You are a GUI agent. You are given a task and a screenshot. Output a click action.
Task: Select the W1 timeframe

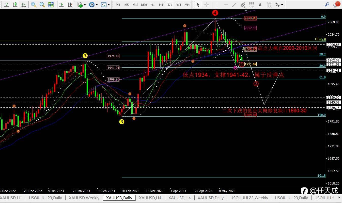pyautogui.click(x=179, y=5)
